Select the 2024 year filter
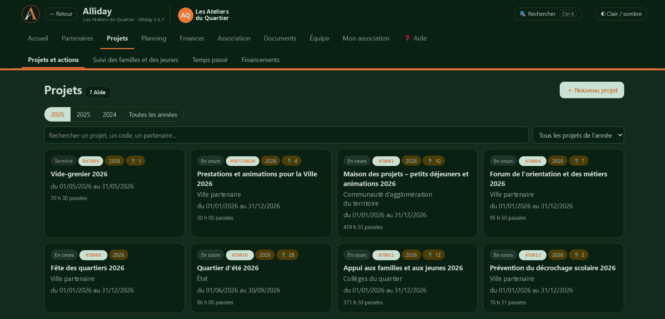 (110, 114)
